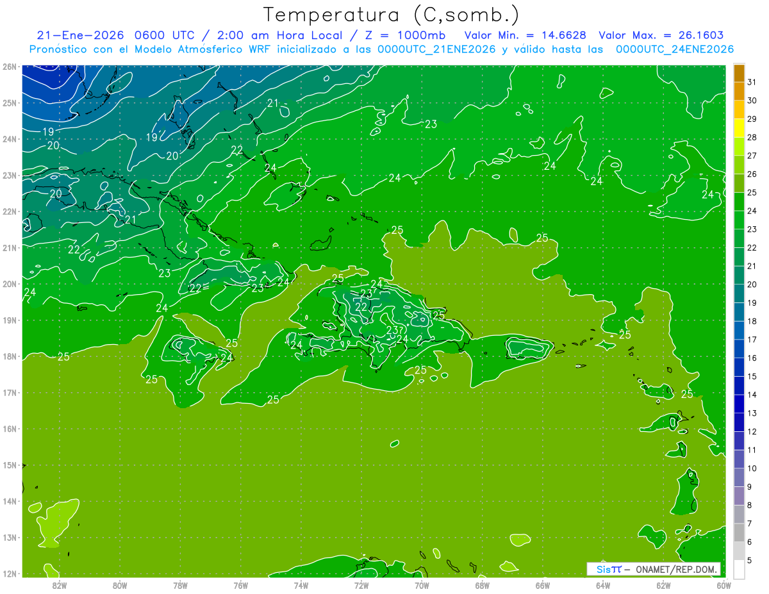Select the "0000UTC_21ENE2026" initialization time
This screenshot has height=594, width=769.
437,49
